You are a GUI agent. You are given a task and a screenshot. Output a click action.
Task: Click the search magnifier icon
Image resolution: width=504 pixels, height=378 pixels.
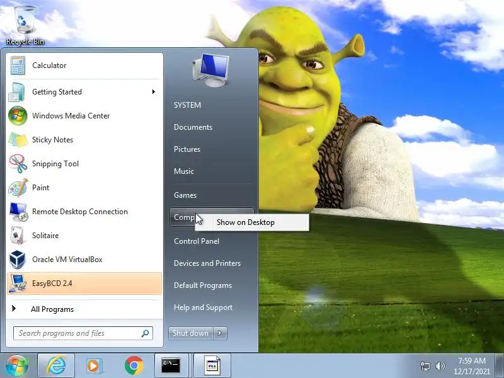pyautogui.click(x=146, y=333)
